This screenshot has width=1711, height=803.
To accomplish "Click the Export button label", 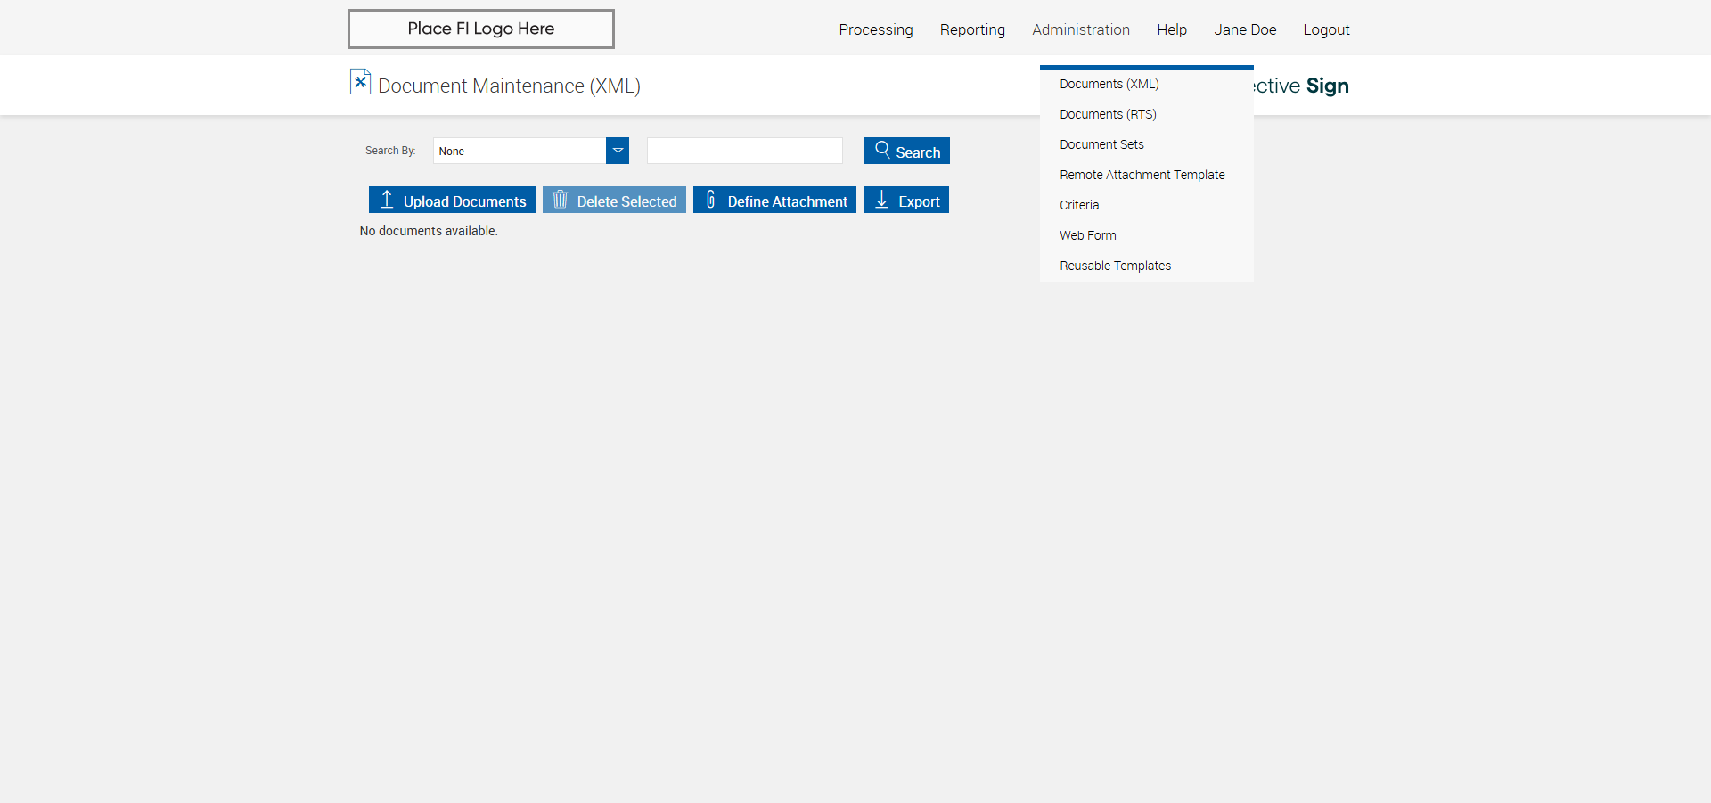I will point(919,201).
